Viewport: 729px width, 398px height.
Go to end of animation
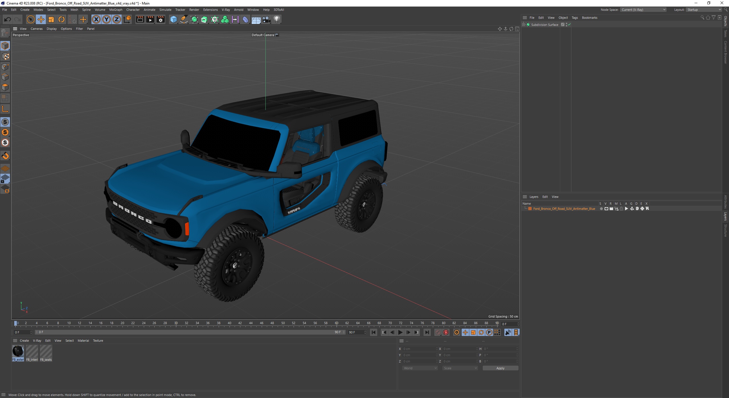point(427,332)
